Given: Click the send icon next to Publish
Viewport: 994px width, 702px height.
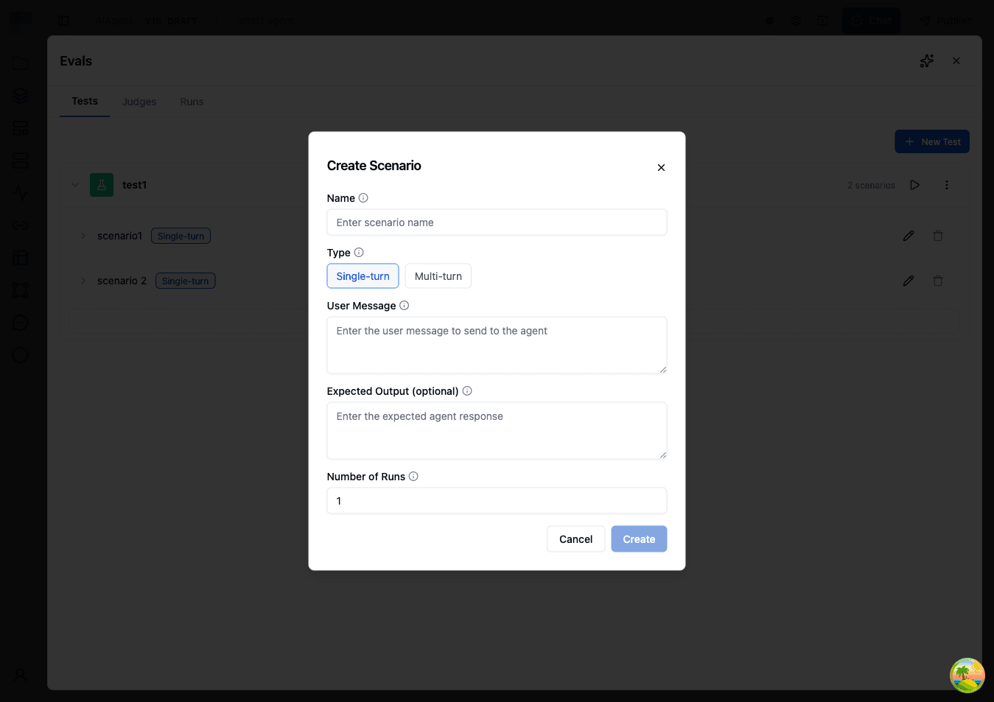Looking at the screenshot, I should pyautogui.click(x=925, y=20).
